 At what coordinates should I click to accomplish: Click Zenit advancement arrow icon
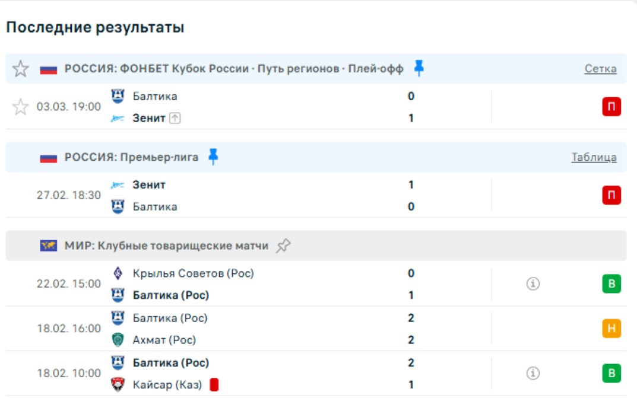(x=175, y=118)
